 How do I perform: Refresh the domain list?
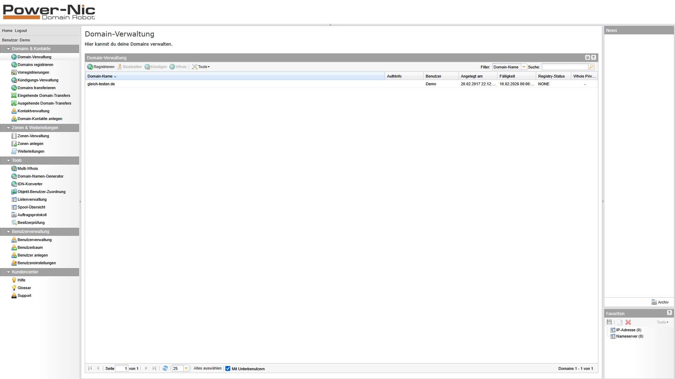point(165,368)
